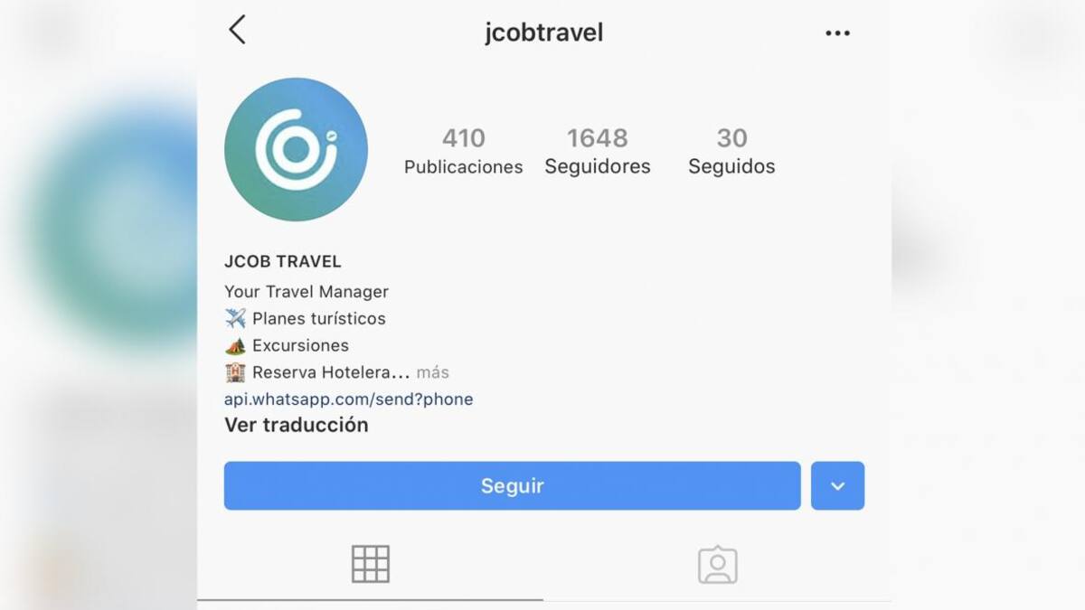This screenshot has width=1085, height=610.
Task: Switch to the posts grid tab
Action: pos(371,564)
